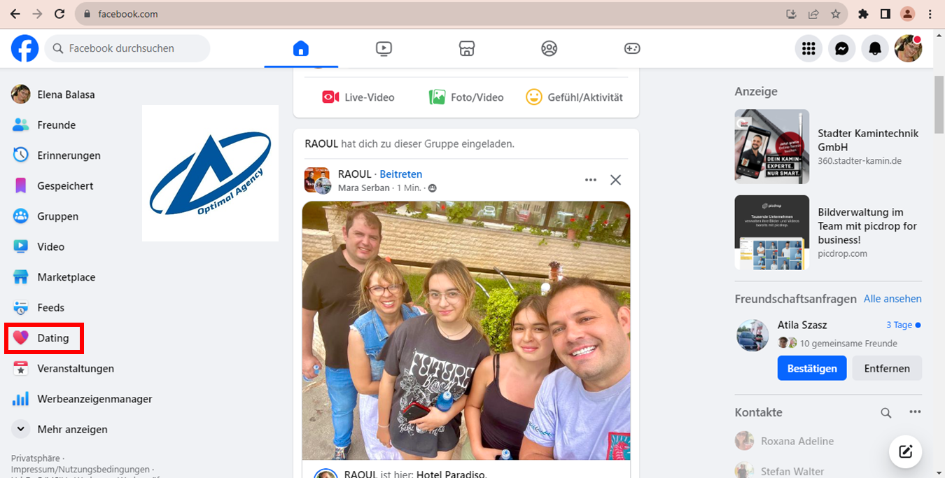Install app icon in address bar

pos(792,14)
